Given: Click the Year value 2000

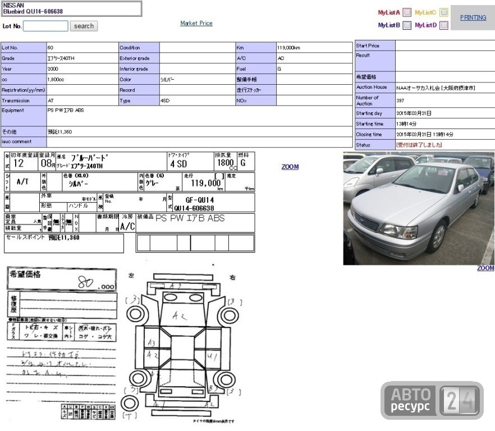Looking at the screenshot, I should coord(53,69).
